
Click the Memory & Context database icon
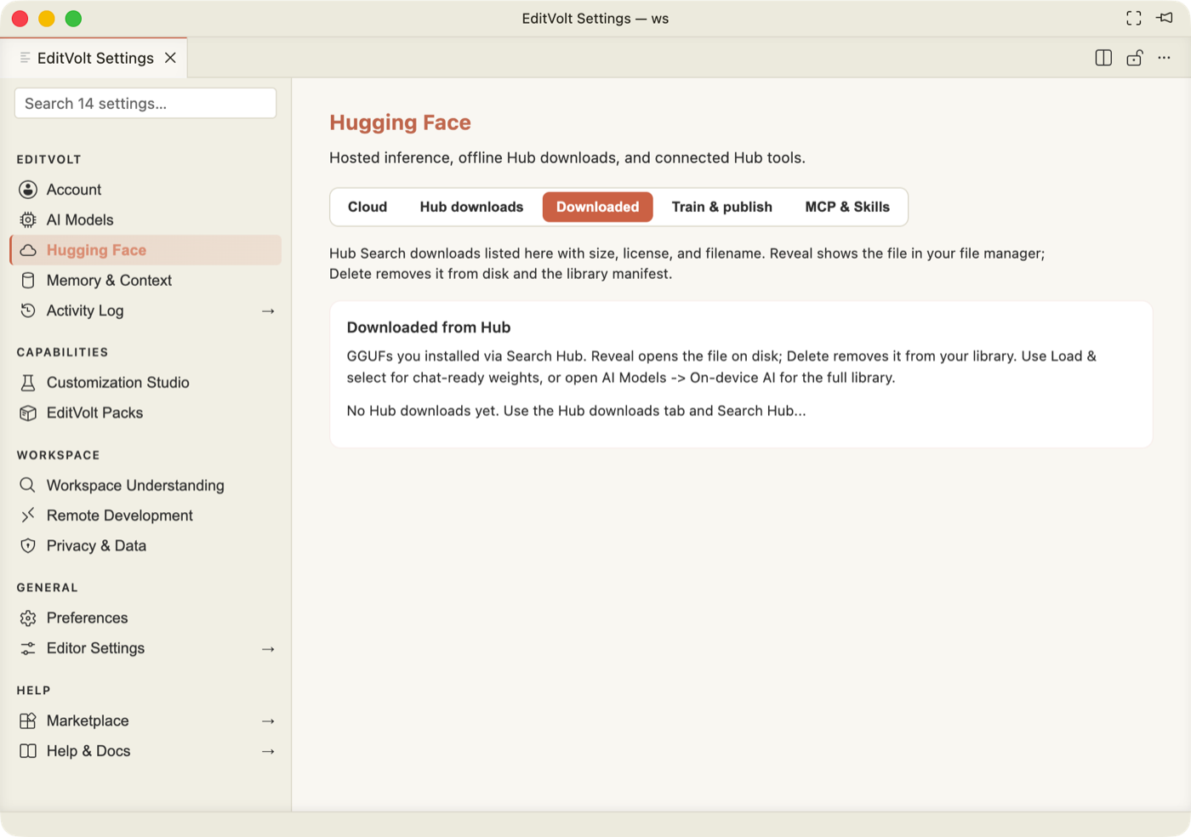pos(28,281)
